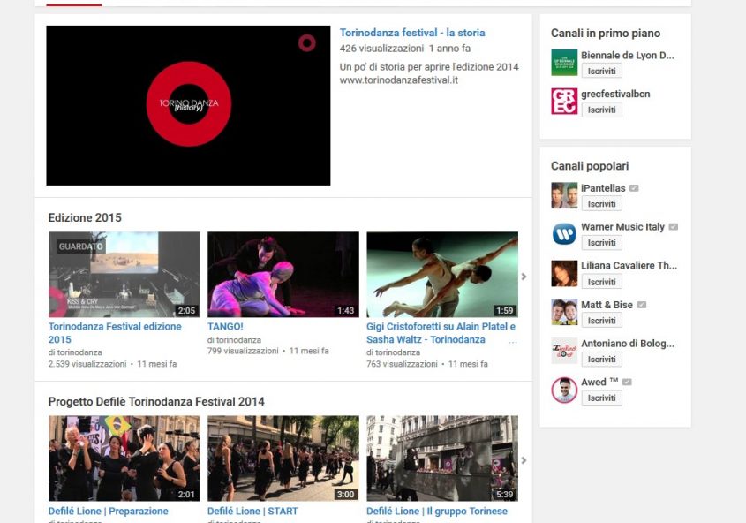This screenshot has width=746, height=523.
Task: Show next videos in Edizione 2015 row
Action: [524, 276]
